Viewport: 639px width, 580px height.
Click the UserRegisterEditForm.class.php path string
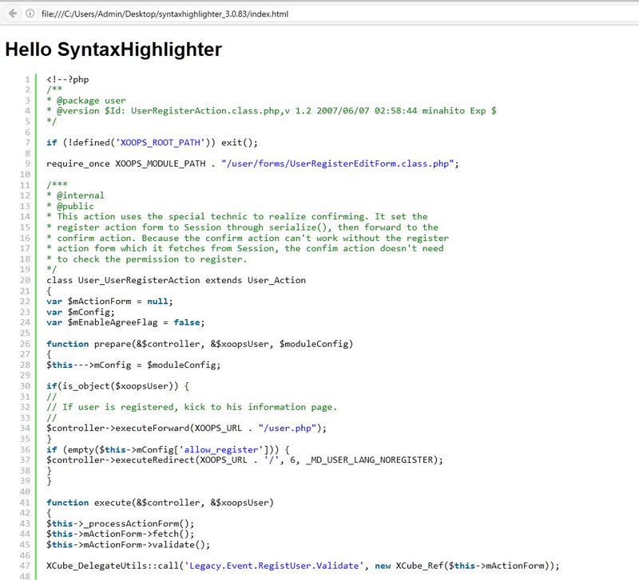(x=337, y=164)
